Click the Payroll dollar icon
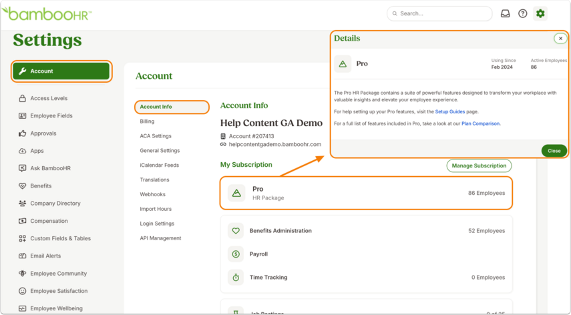 click(236, 254)
